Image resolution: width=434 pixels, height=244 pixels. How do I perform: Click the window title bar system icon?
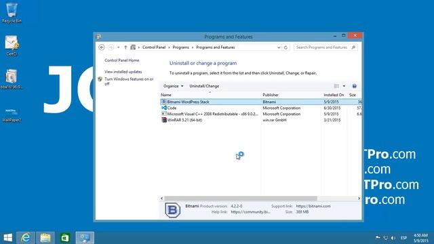[x=98, y=37]
